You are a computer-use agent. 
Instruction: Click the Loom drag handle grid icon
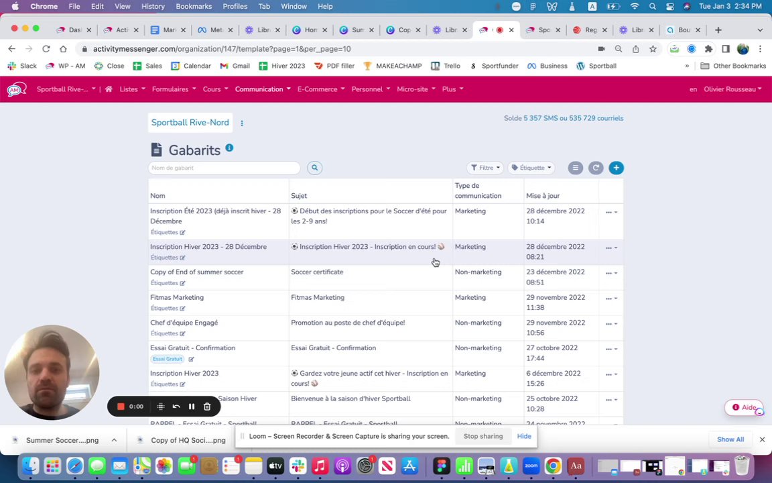161,407
